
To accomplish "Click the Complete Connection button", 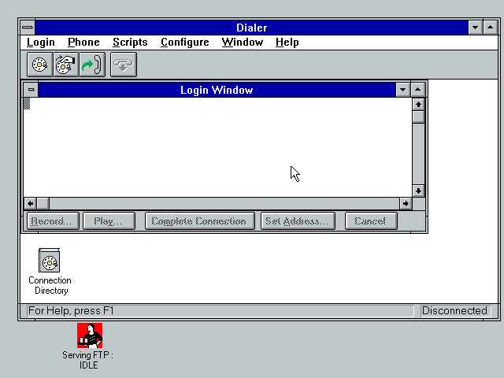I will pos(200,220).
